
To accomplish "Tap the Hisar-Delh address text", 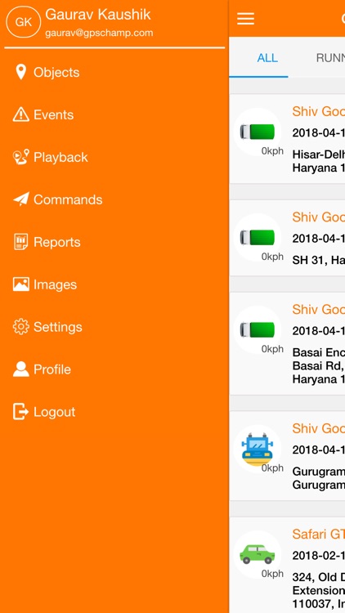I will point(318,161).
